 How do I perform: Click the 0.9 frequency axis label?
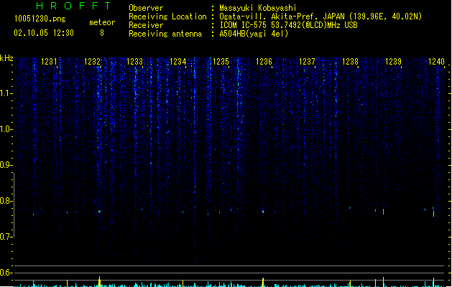pyautogui.click(x=6, y=165)
